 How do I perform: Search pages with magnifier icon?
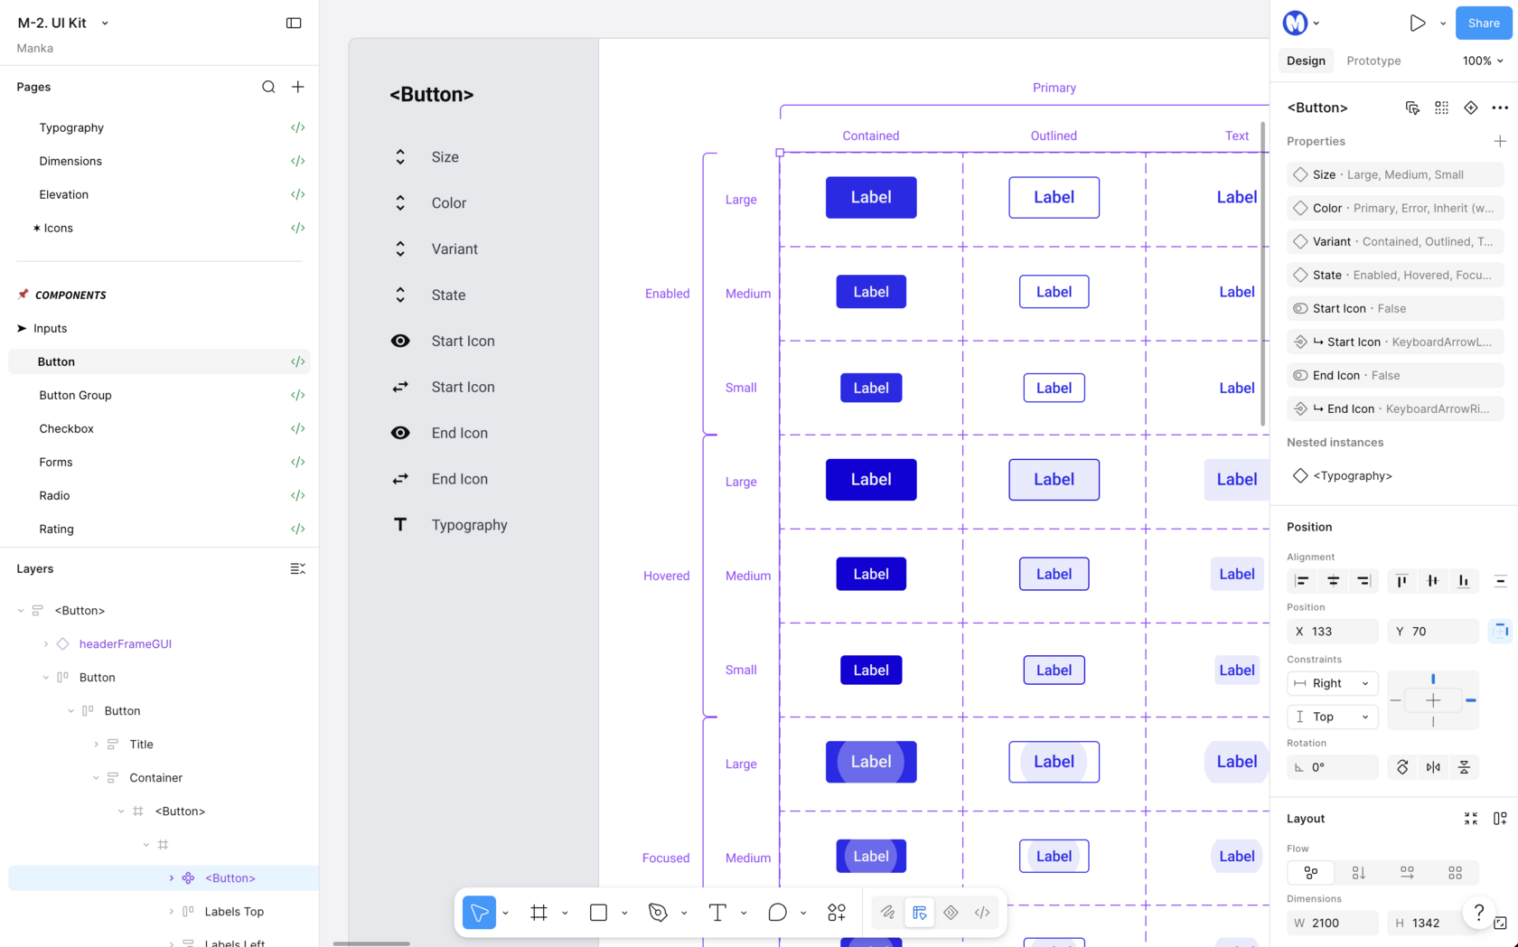click(x=268, y=87)
